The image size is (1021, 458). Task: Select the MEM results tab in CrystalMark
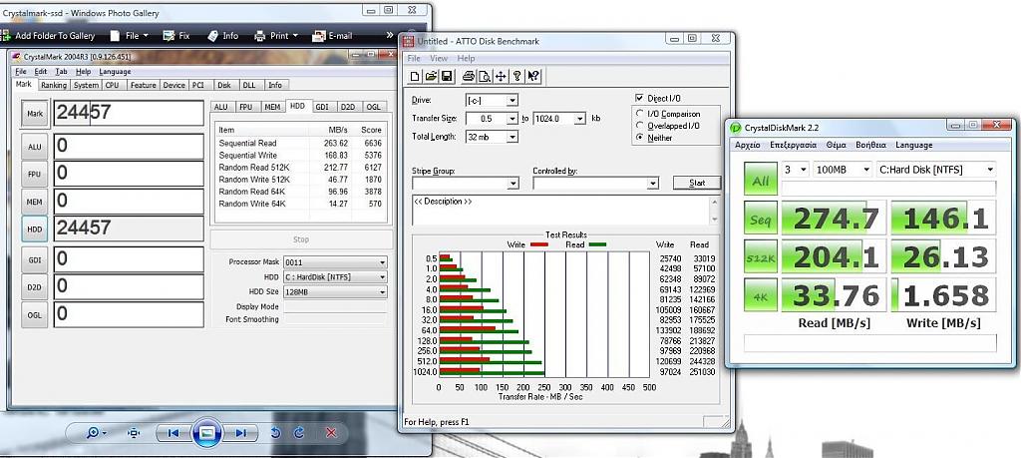273,107
